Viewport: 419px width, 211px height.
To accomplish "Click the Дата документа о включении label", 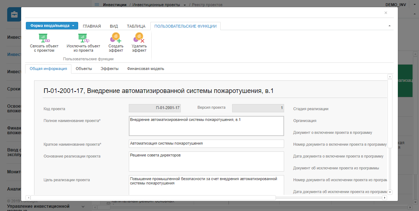I will point(338,156).
